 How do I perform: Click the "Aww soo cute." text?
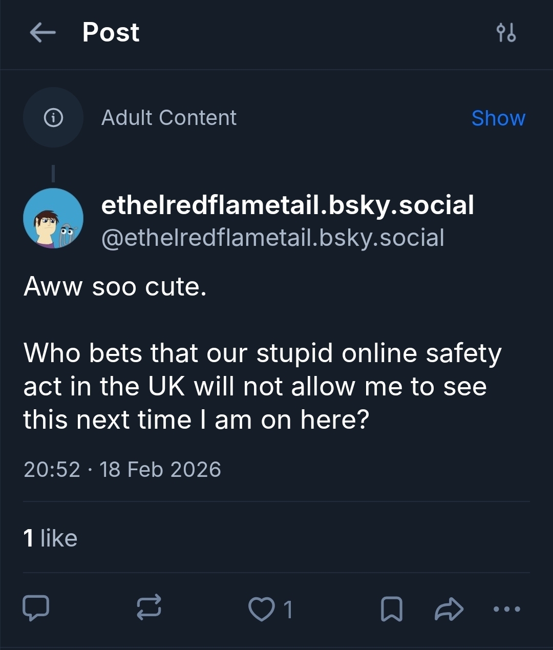coord(115,286)
